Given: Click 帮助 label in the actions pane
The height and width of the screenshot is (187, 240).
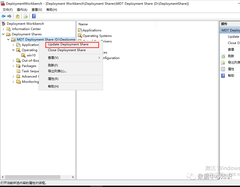Looking at the screenshot, I should click(231, 76).
